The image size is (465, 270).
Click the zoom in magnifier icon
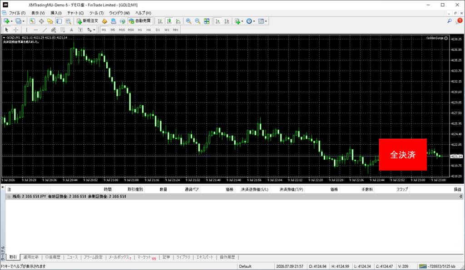pos(188,21)
